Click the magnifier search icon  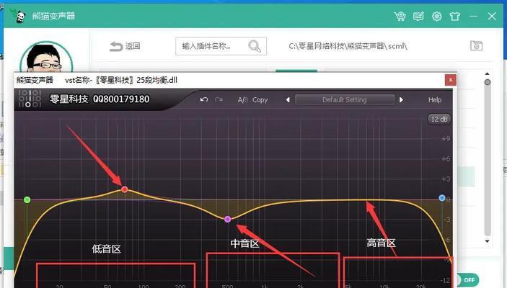(x=255, y=46)
